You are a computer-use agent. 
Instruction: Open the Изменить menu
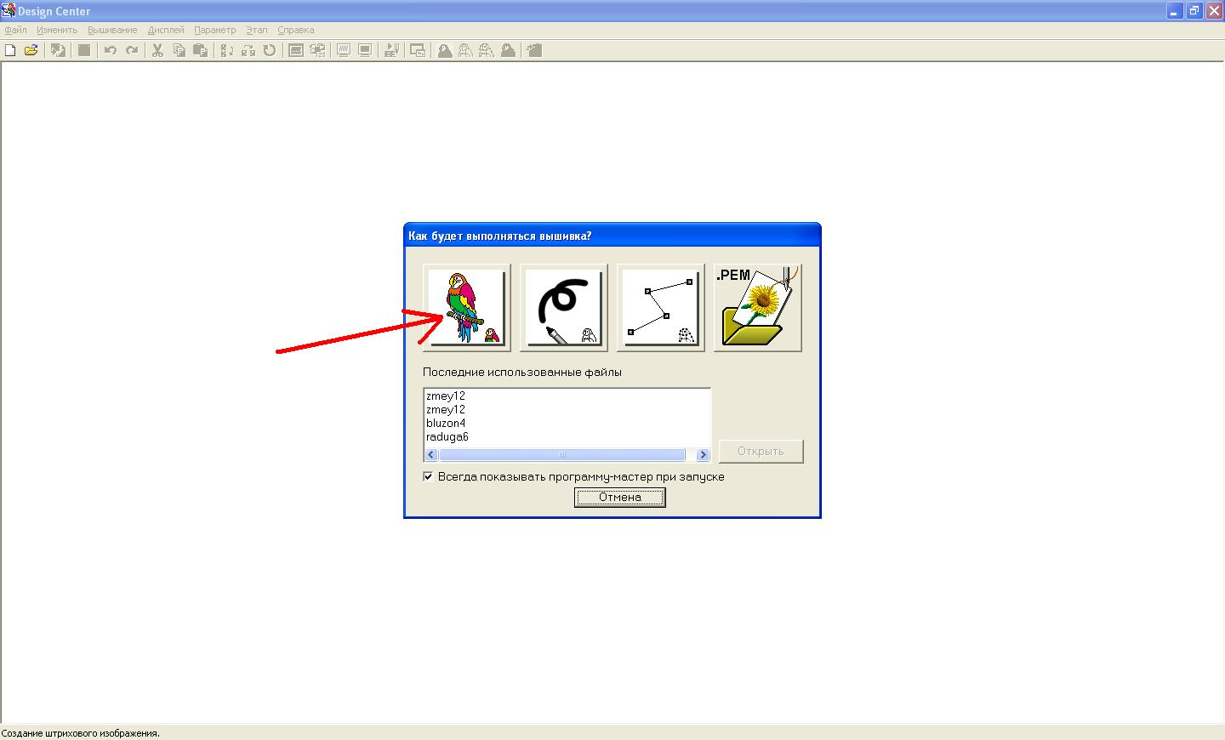tap(57, 30)
